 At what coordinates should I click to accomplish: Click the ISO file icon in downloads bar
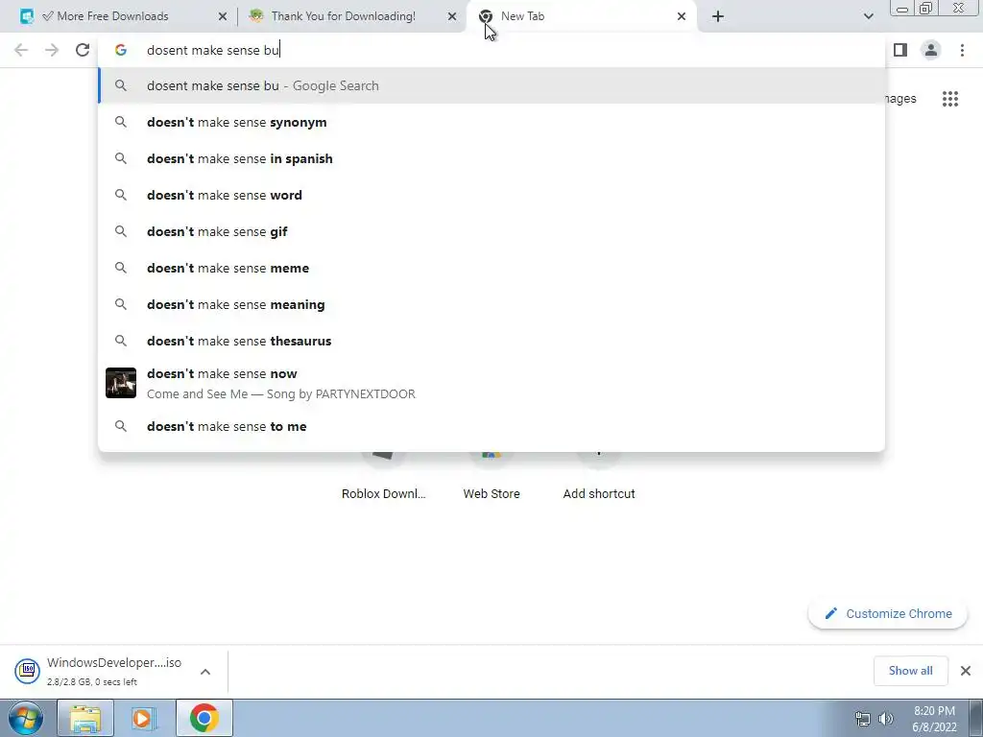tap(28, 671)
